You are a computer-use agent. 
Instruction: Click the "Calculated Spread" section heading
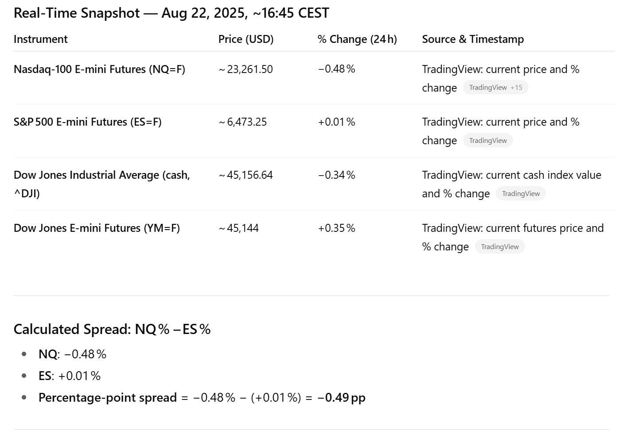point(112,329)
